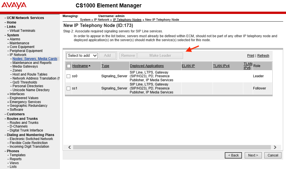The width and height of the screenshot is (286, 169).
Task: Open Nodes: Servers, Media Cards link
Action: point(35,59)
